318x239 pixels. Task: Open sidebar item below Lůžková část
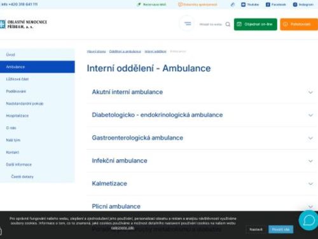pyautogui.click(x=38, y=91)
